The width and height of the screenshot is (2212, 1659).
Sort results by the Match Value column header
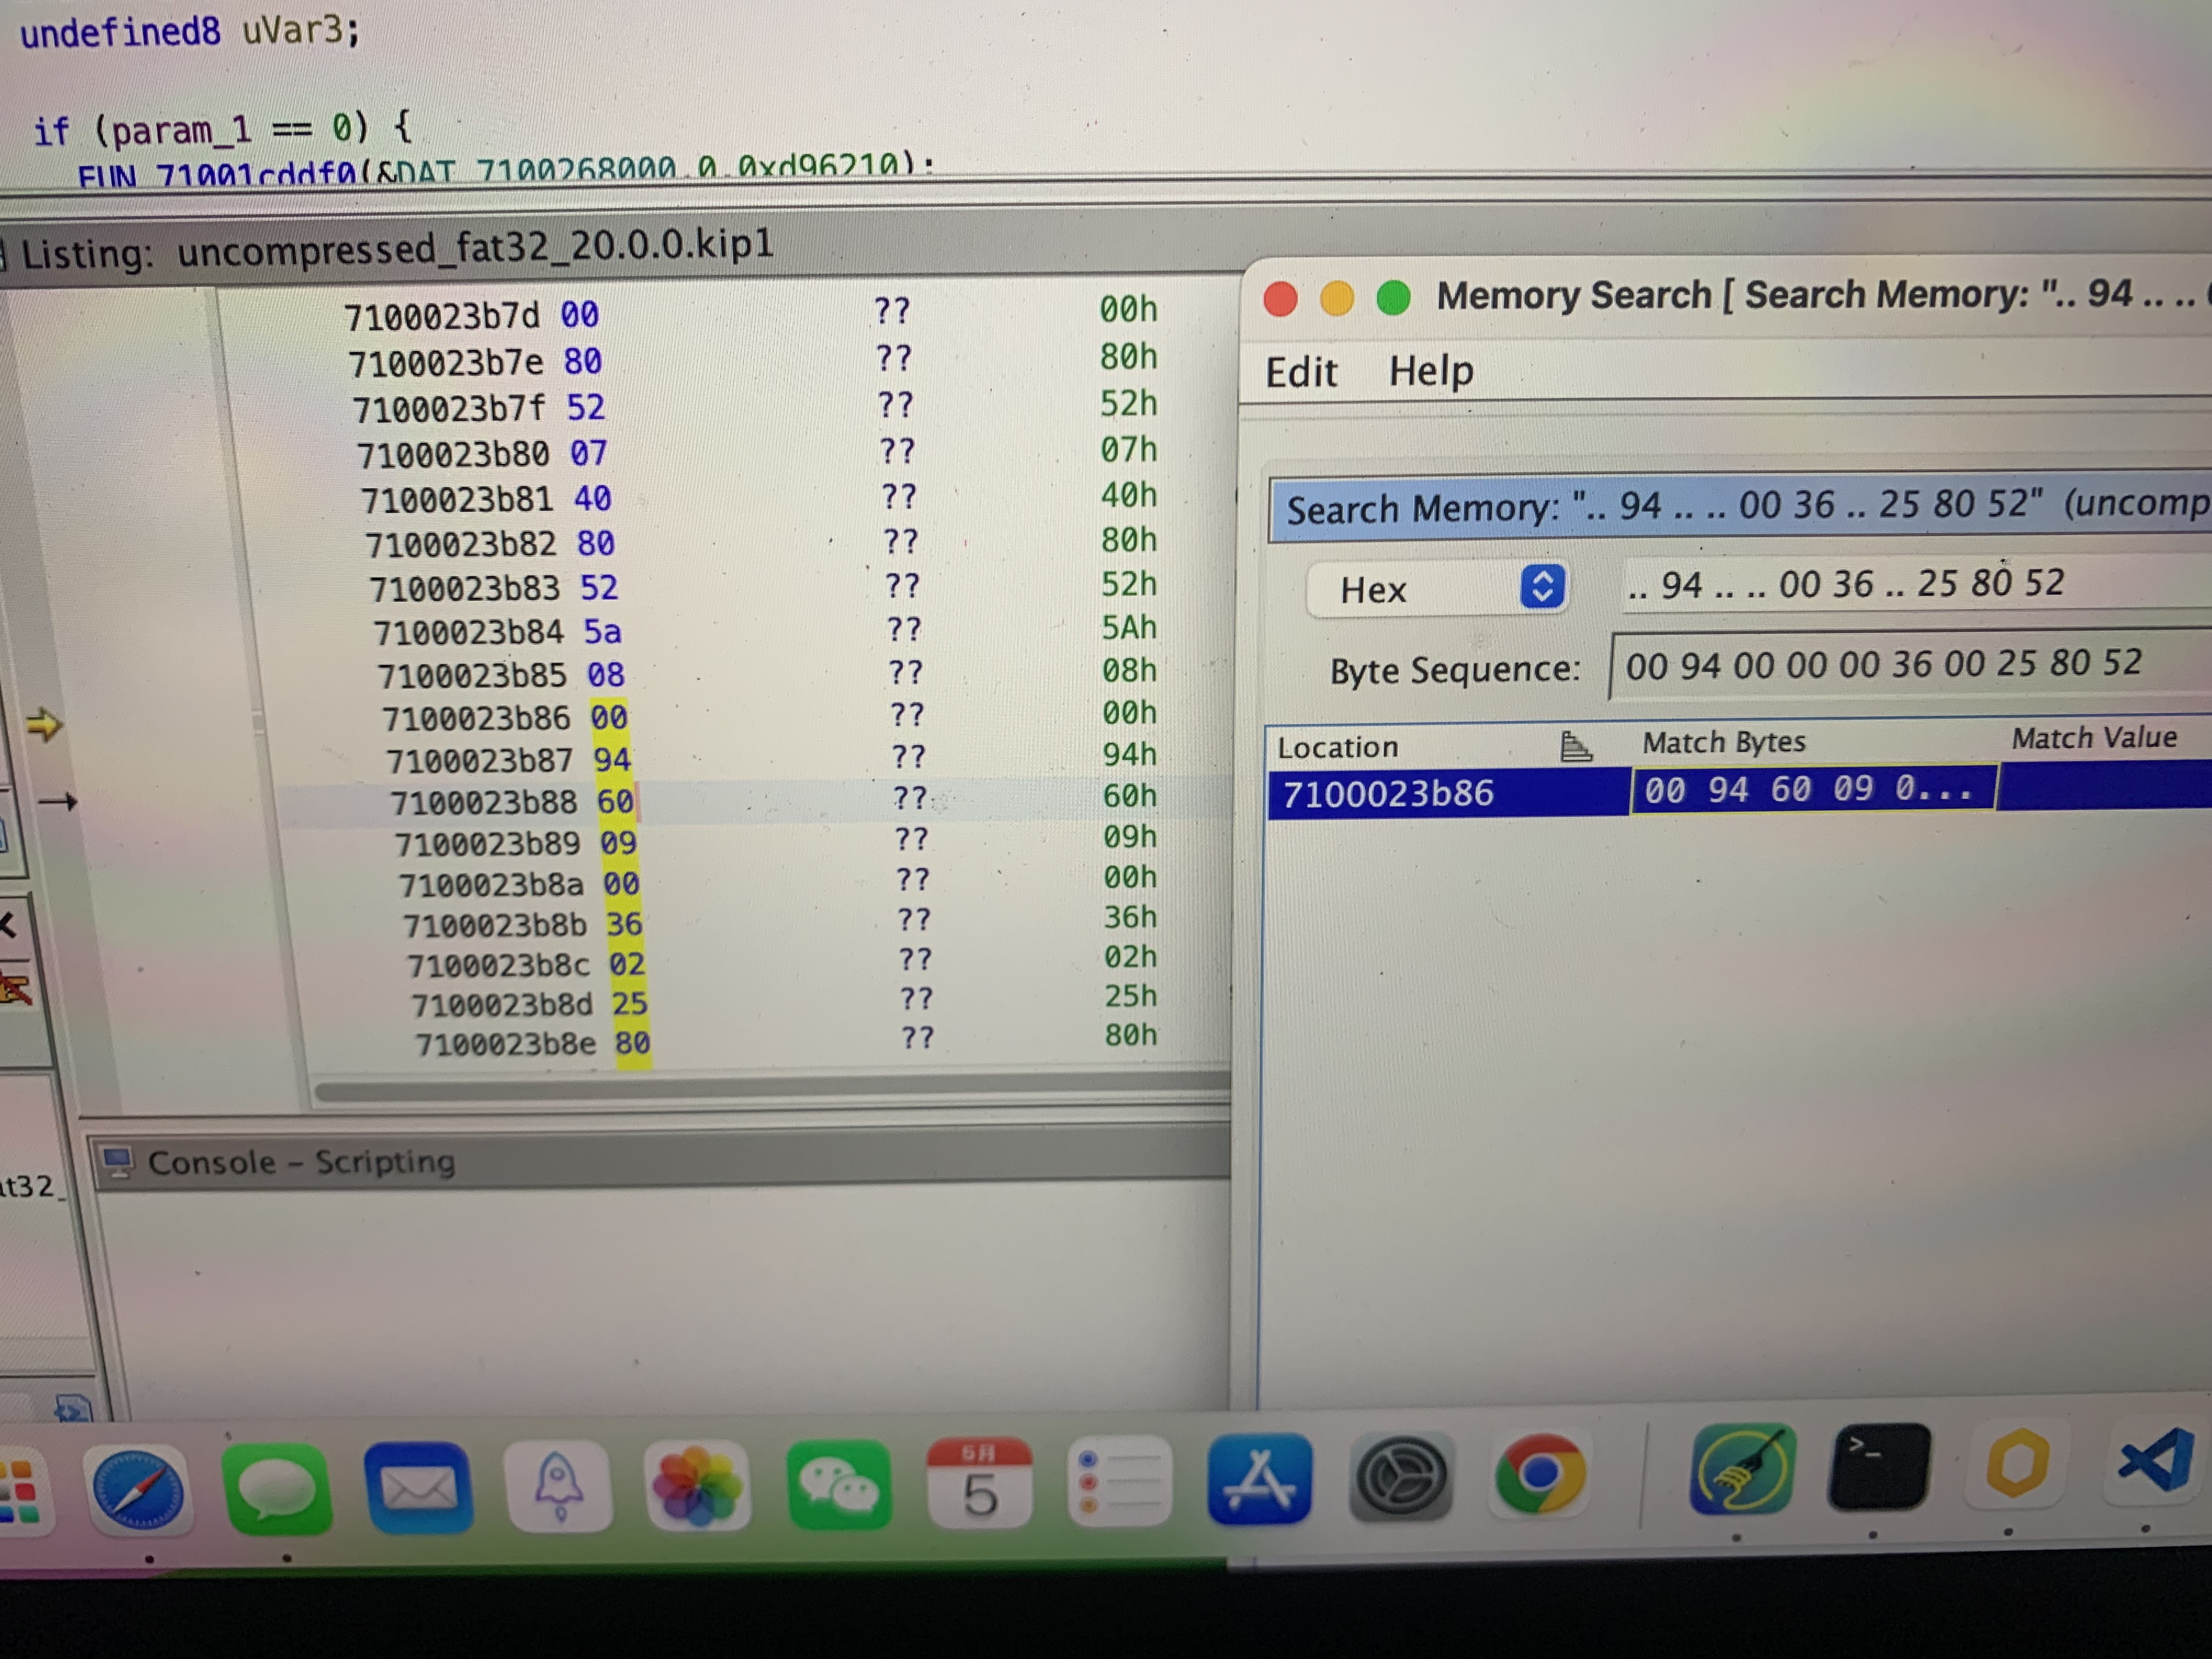[2094, 738]
